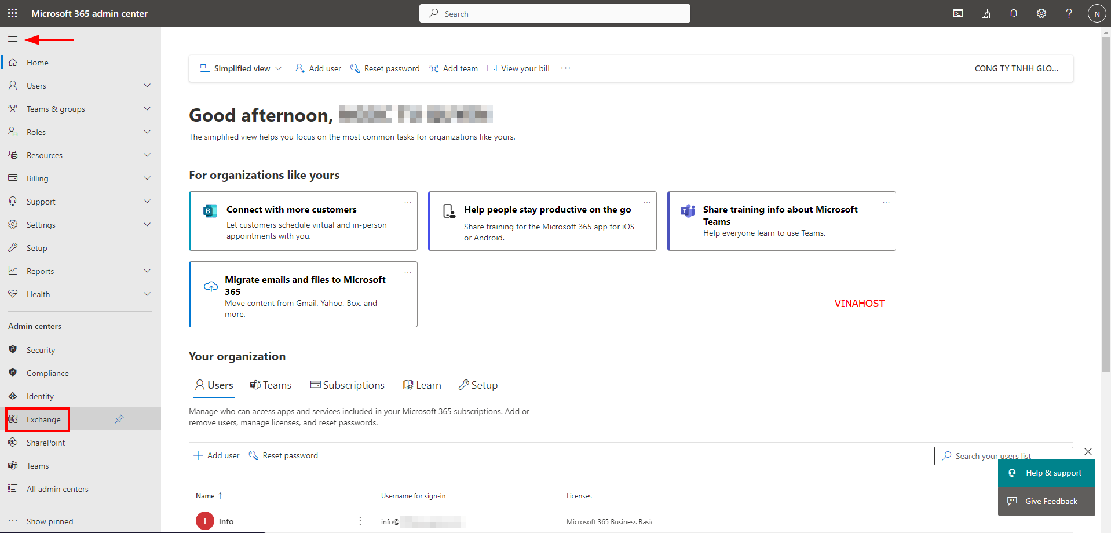Screen dimensions: 1111x533
Task: Open Help & support panel
Action: (x=1046, y=473)
